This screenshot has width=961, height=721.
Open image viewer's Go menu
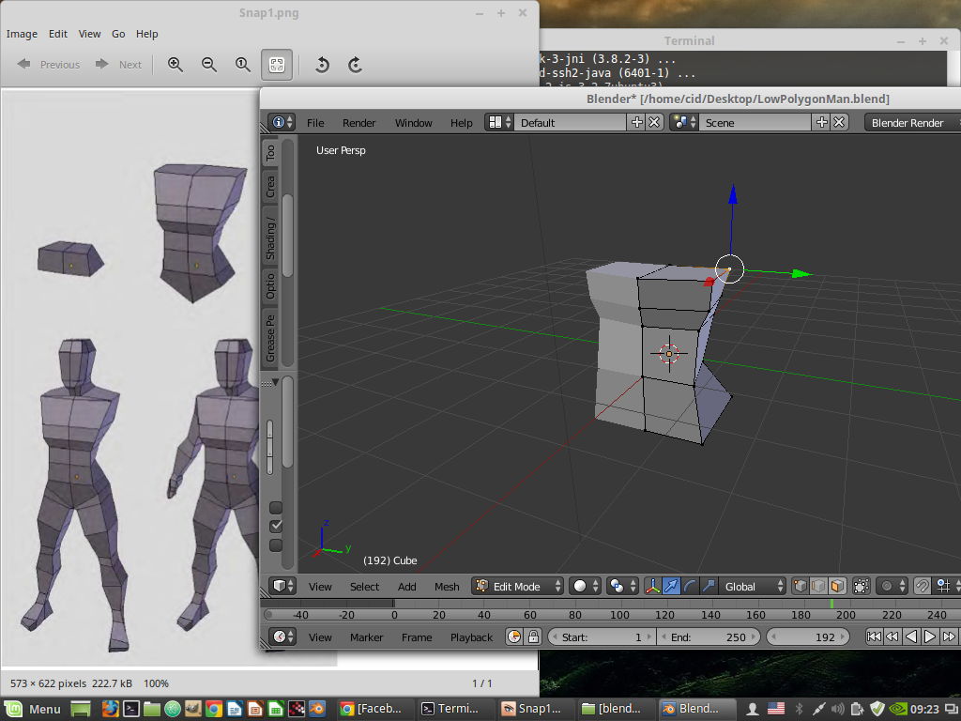[118, 34]
